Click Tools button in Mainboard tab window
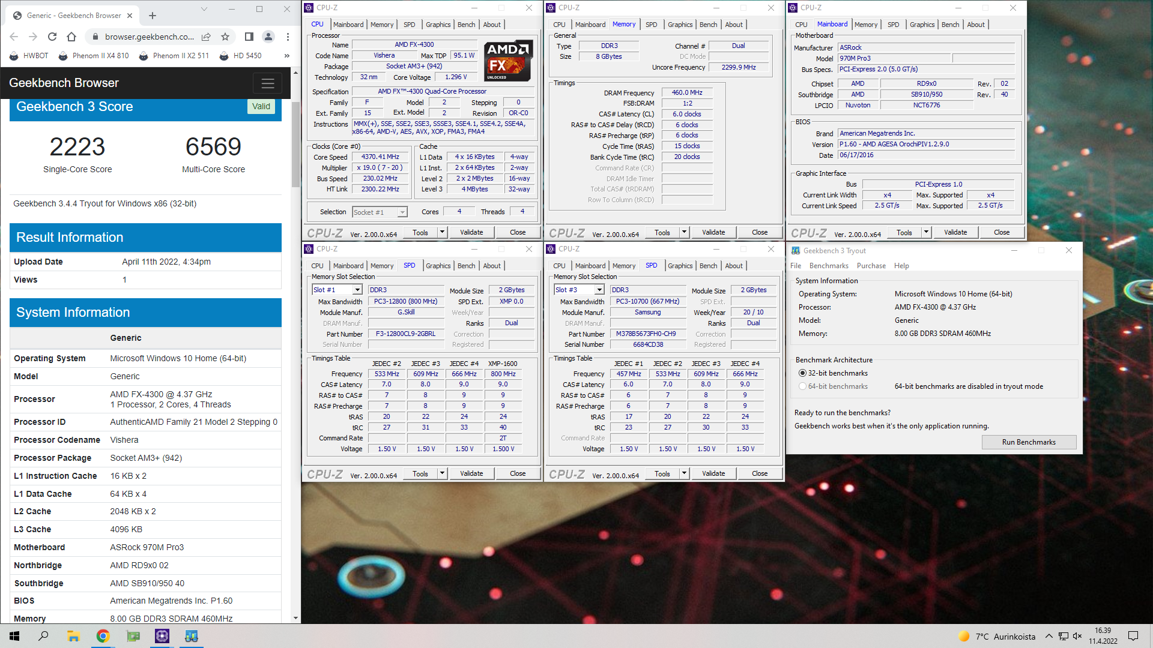The height and width of the screenshot is (648, 1153). coord(904,232)
